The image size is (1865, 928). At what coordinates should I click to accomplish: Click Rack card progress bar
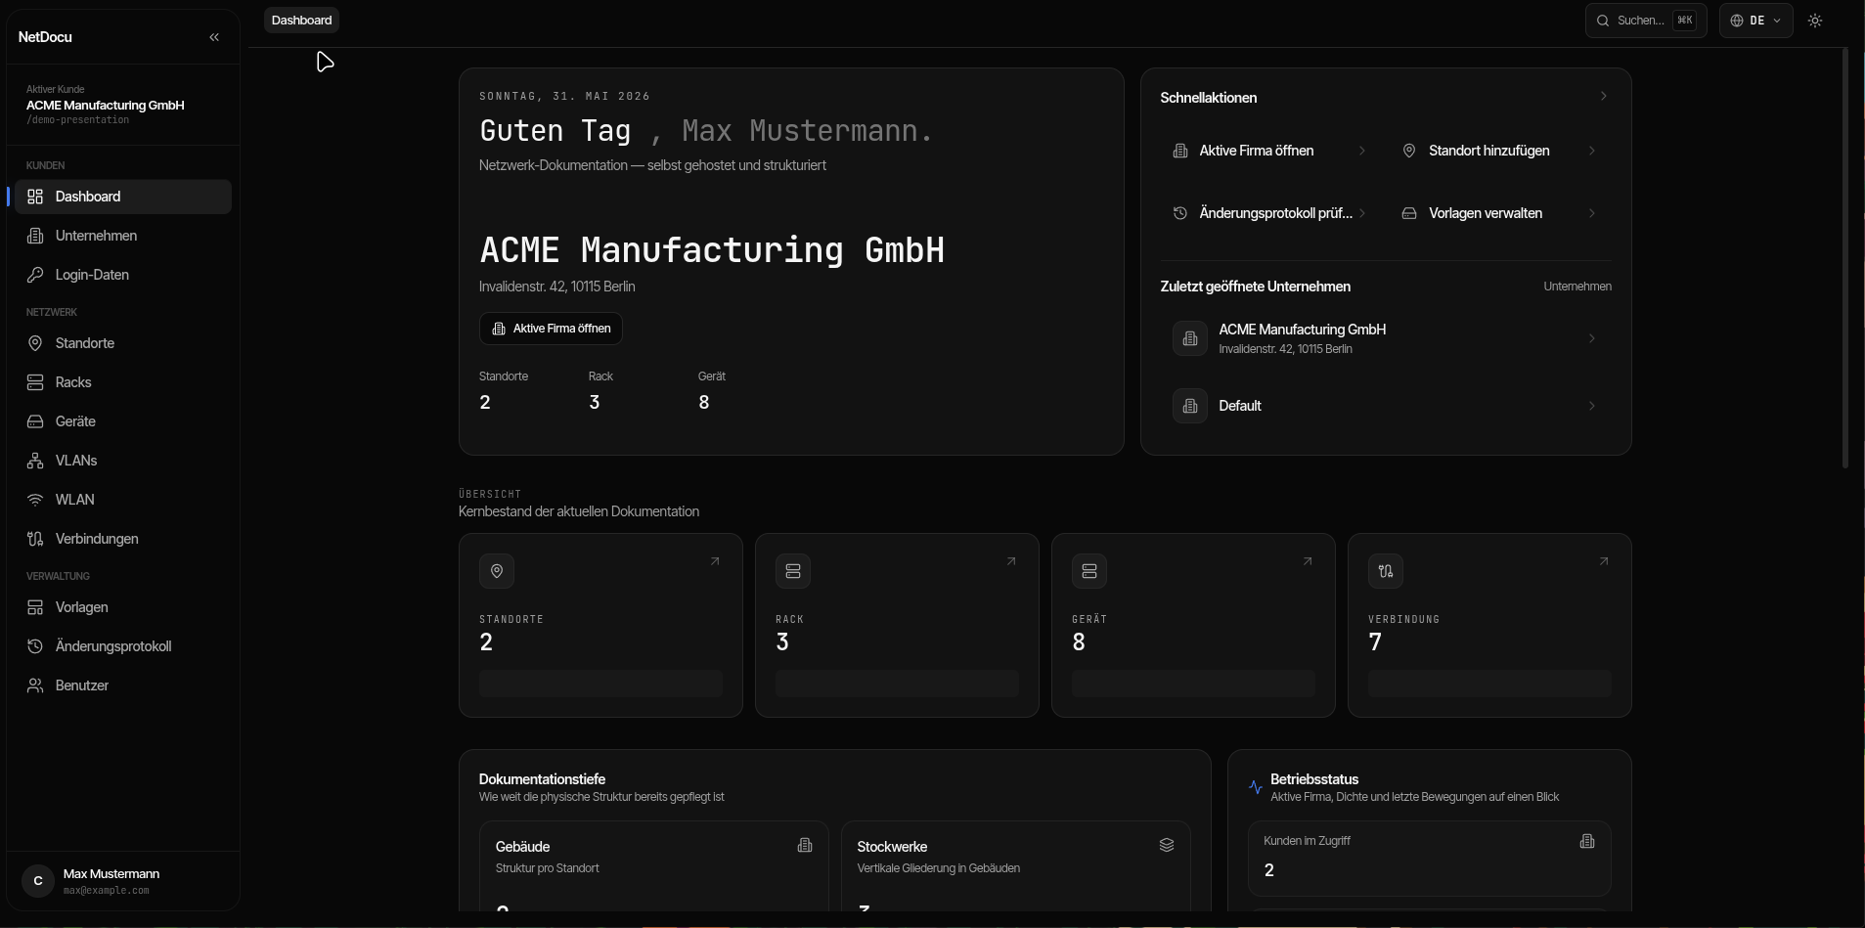(x=897, y=684)
